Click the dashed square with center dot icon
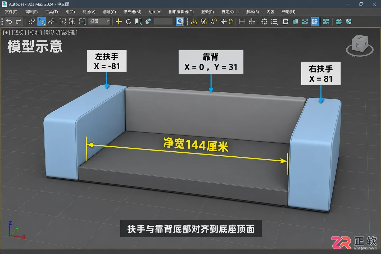 pos(83,21)
